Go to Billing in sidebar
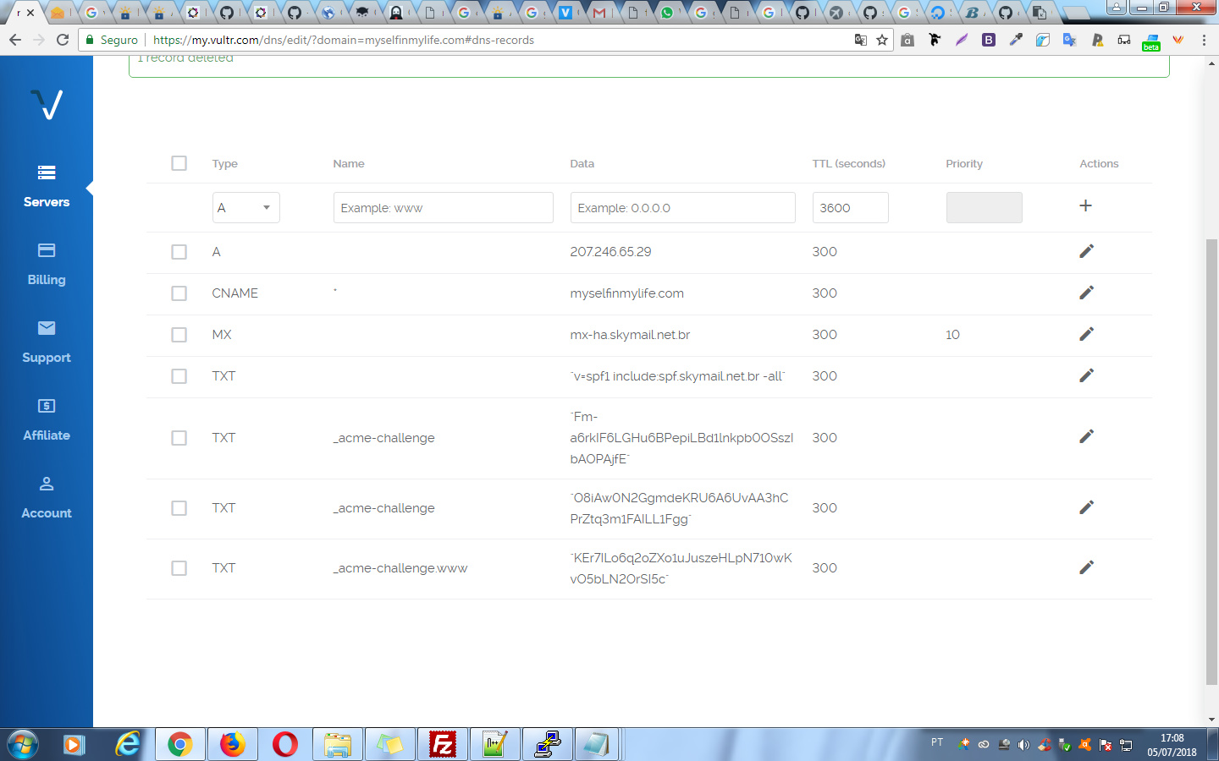The height and width of the screenshot is (761, 1219). pos(47,280)
